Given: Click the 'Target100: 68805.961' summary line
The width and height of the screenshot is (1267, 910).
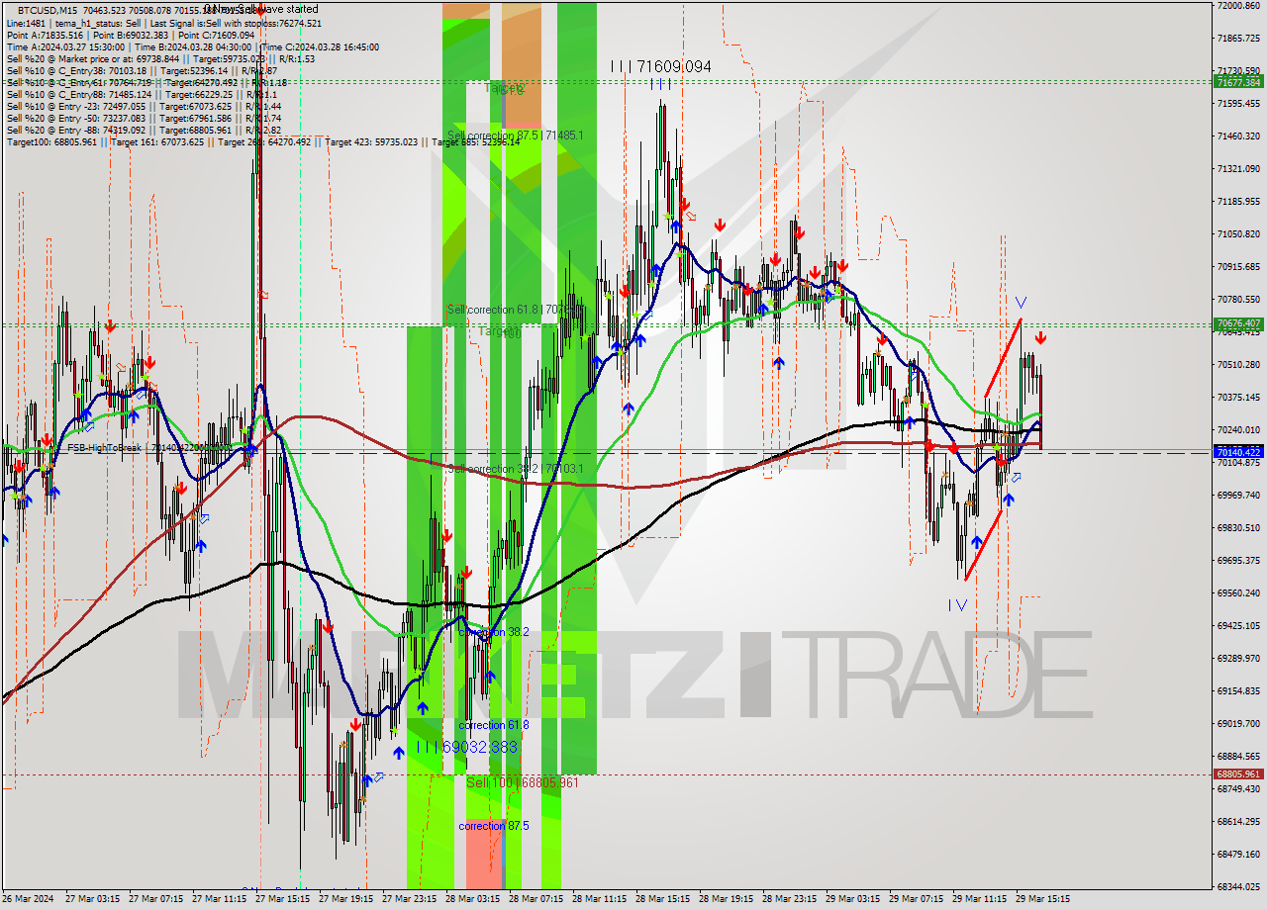Looking at the screenshot, I should (262, 141).
